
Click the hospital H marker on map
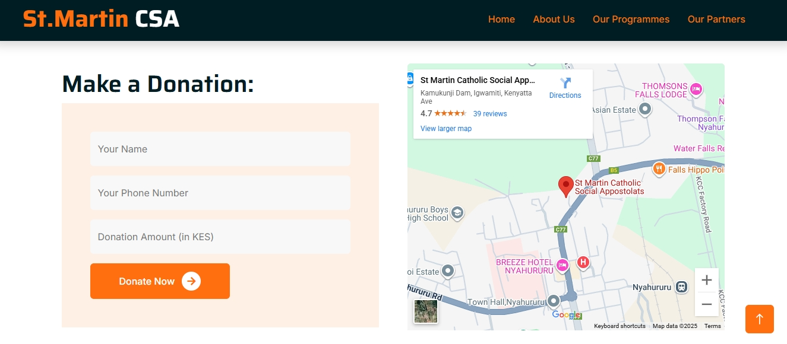click(583, 262)
